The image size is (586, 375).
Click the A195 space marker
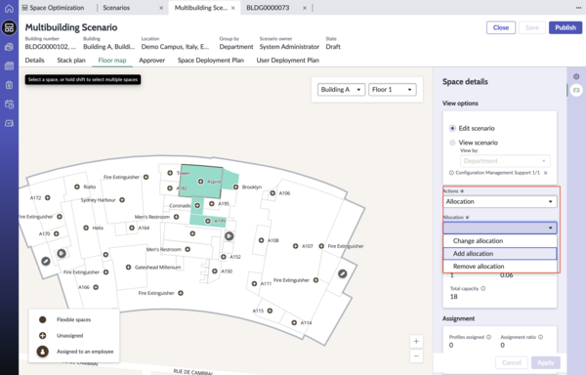coord(212,203)
